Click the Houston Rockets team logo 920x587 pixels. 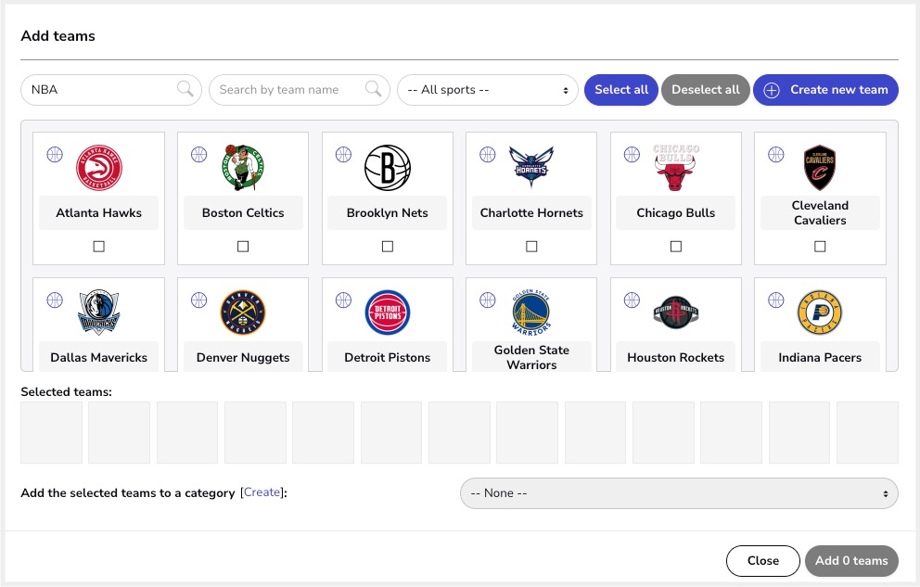(675, 313)
